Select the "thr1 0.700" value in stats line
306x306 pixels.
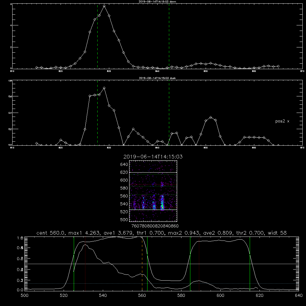[x=151, y=233]
